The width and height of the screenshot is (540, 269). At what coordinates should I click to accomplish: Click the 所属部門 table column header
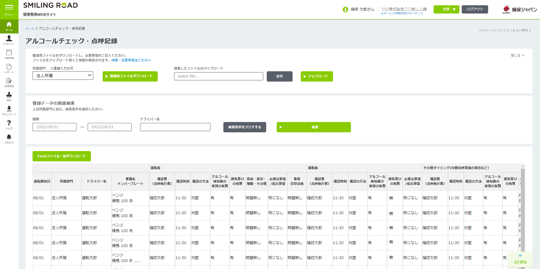[x=66, y=181]
